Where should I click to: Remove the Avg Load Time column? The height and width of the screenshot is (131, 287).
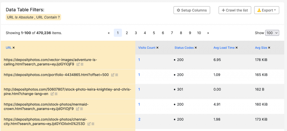(x=237, y=48)
